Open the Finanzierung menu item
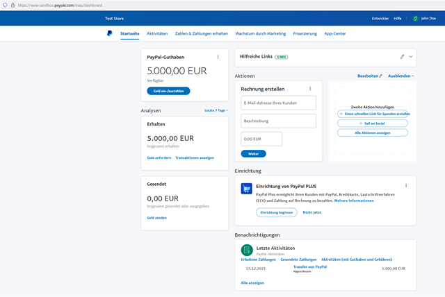Viewport: 445px width, 297px height. pos(305,33)
